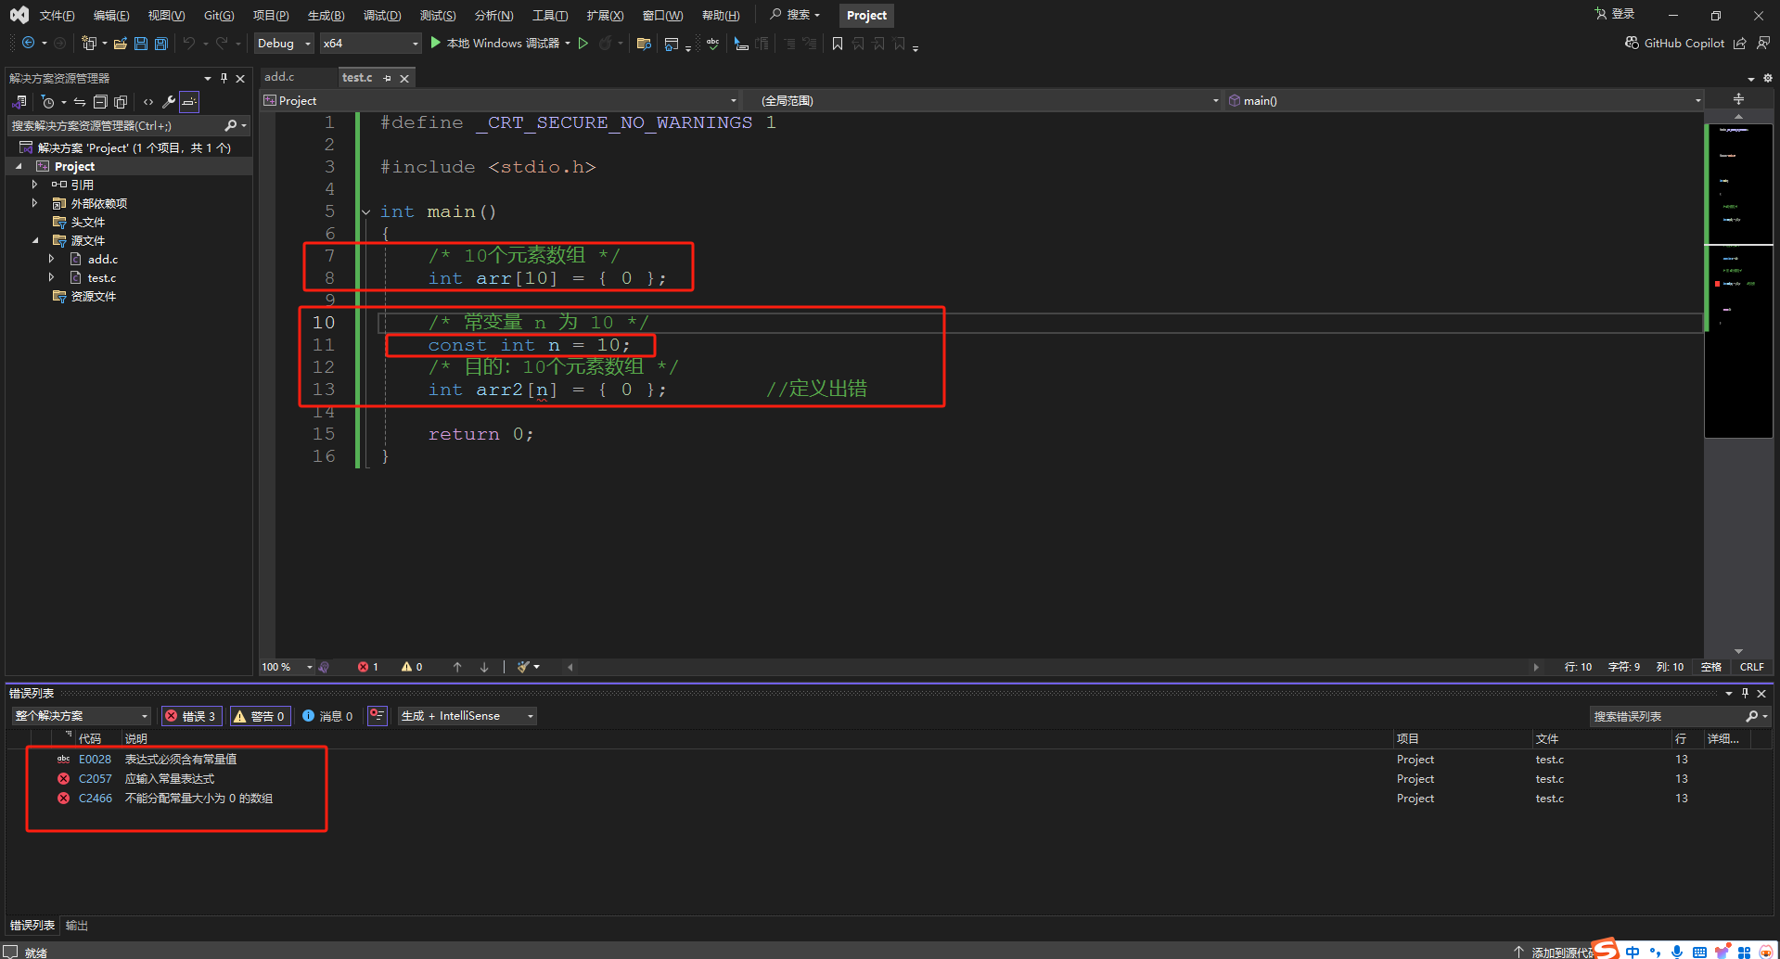Expand the 引用 references node
The width and height of the screenshot is (1780, 959).
click(35, 185)
